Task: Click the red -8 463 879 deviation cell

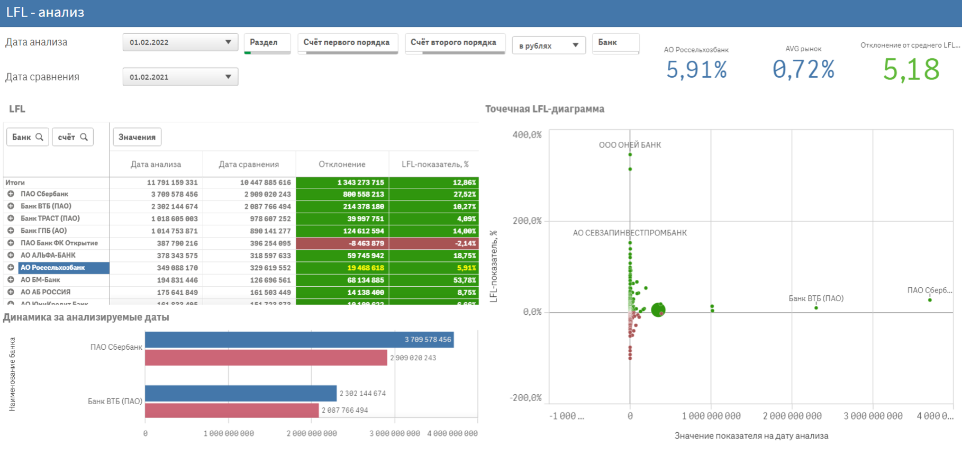Action: point(342,243)
